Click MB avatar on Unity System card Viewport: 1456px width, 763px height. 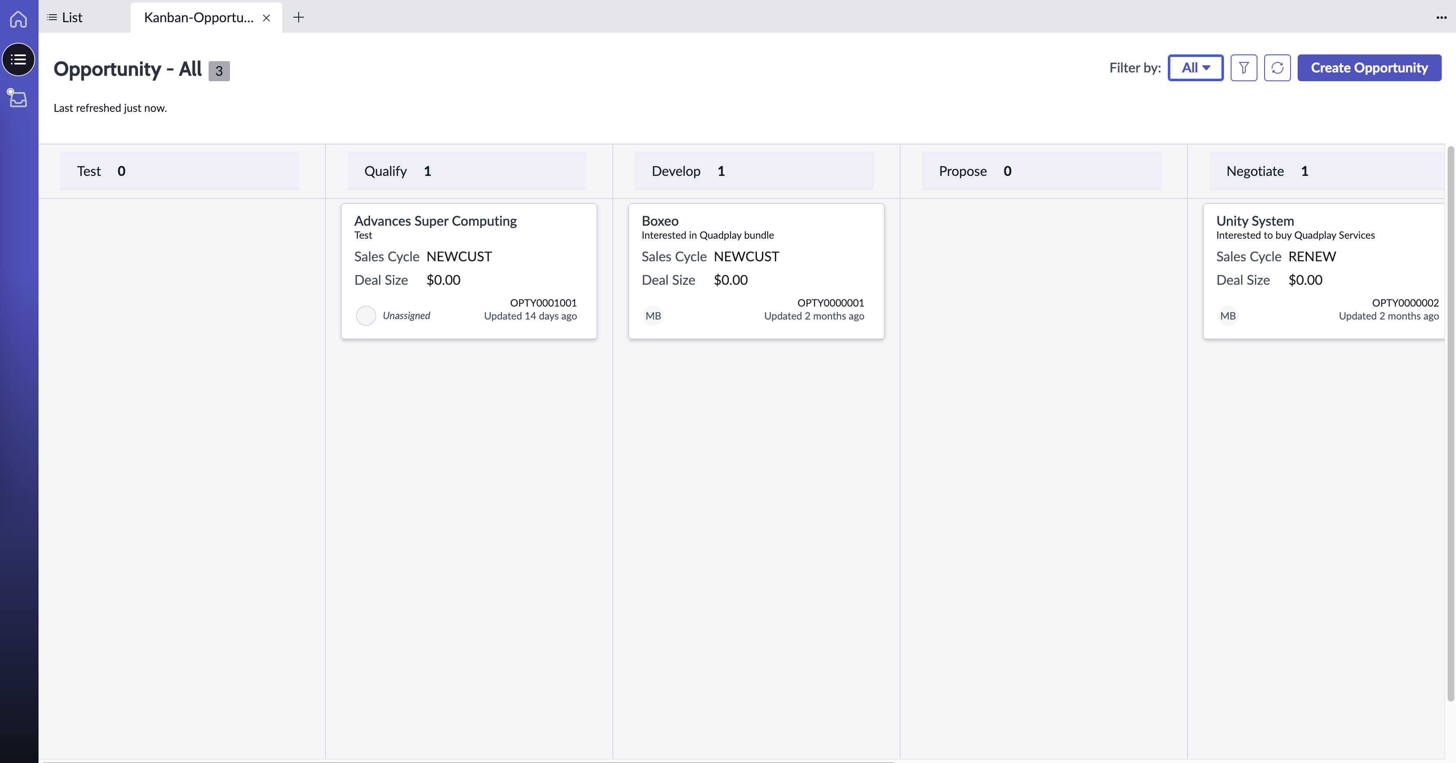(x=1228, y=316)
